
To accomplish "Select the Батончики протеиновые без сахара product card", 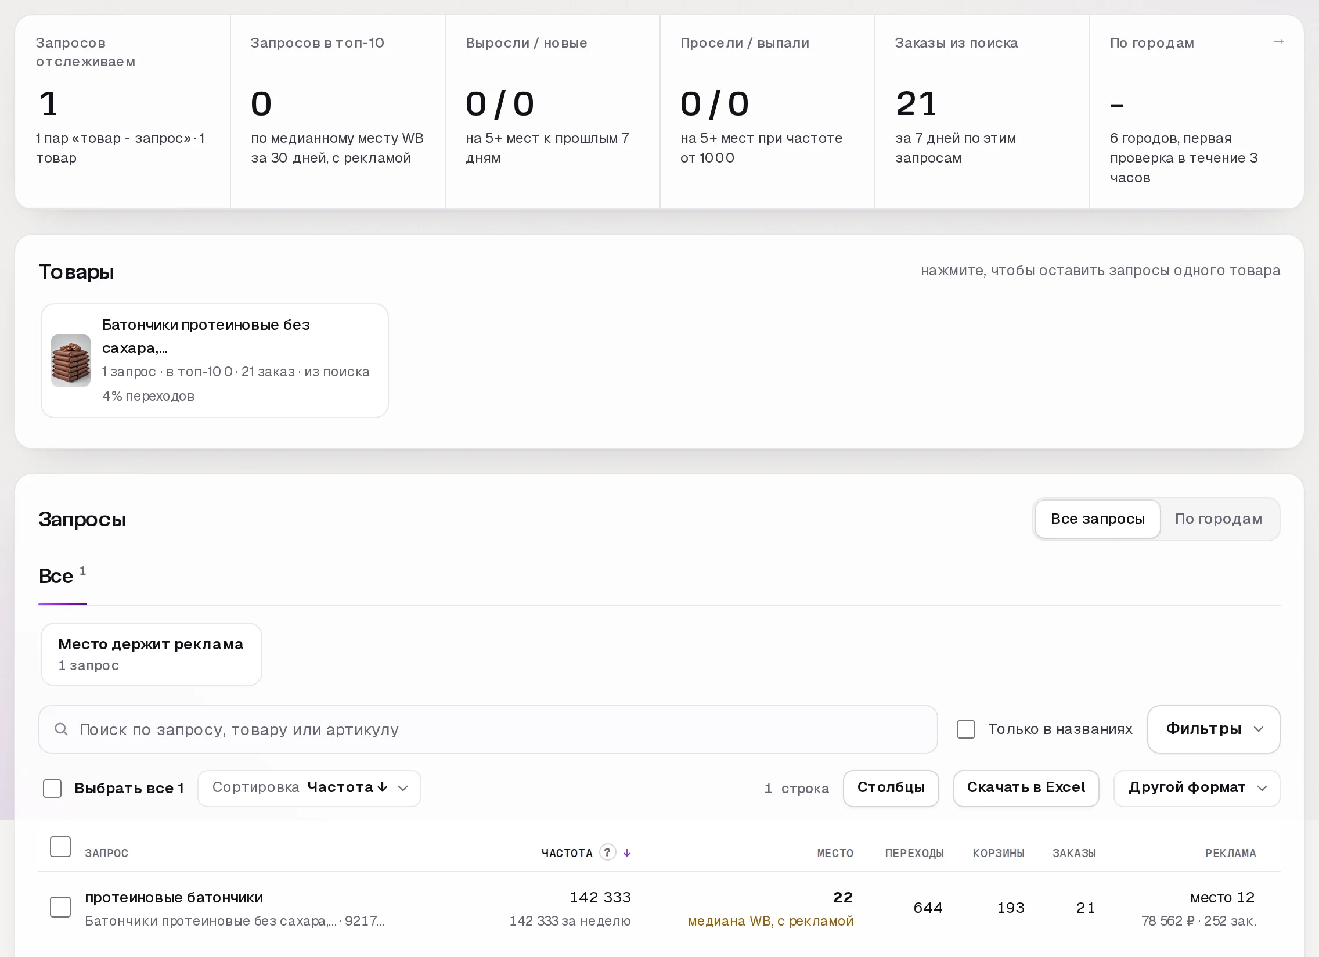I will click(215, 360).
